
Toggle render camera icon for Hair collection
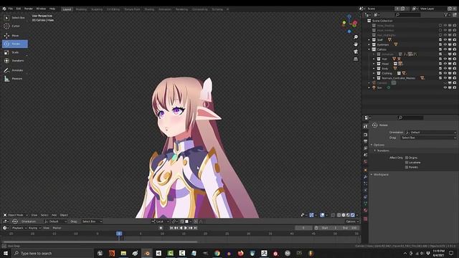[x=454, y=59]
